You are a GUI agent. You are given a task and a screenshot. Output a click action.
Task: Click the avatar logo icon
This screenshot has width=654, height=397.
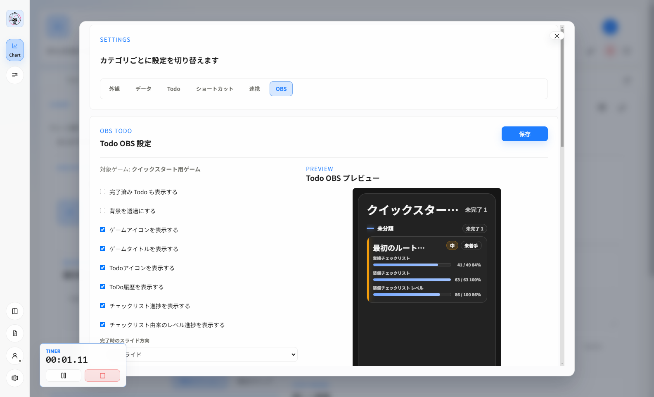pos(15,19)
